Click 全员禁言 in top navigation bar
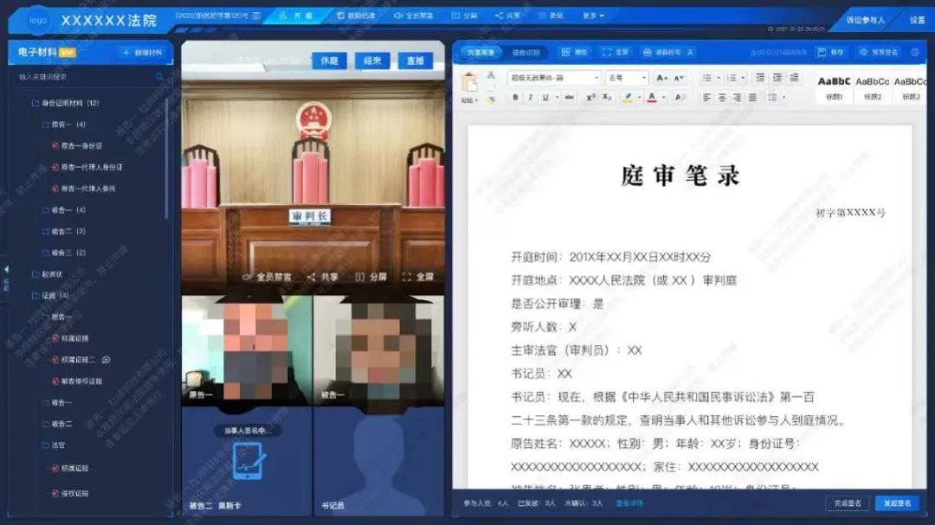Screen dimensions: 935x525 413,16
